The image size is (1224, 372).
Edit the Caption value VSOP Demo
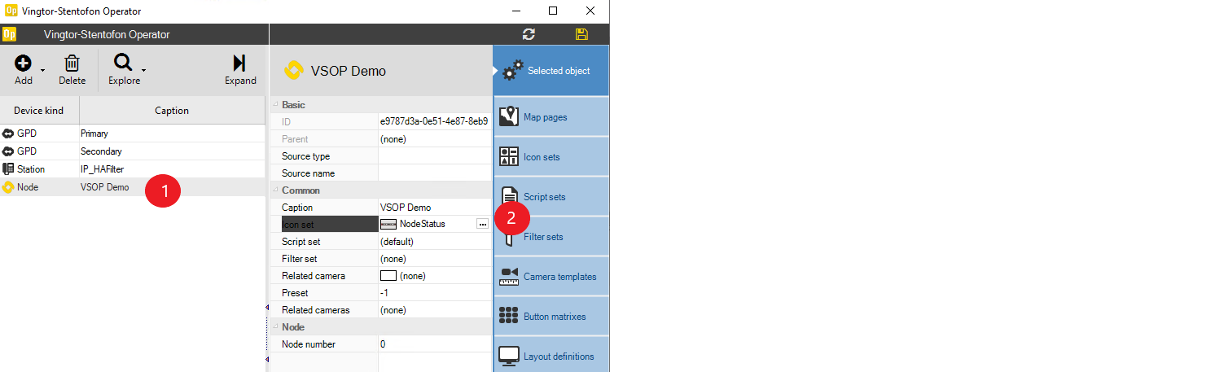tap(435, 208)
